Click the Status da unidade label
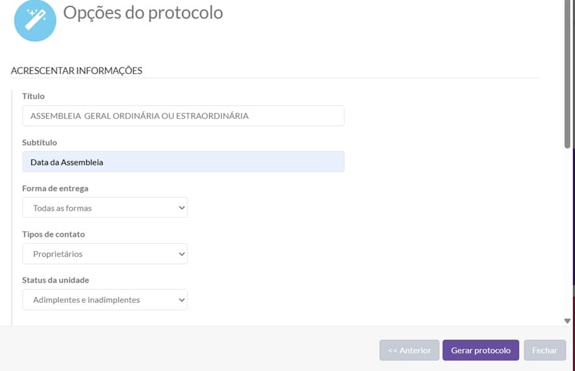 [x=55, y=280]
